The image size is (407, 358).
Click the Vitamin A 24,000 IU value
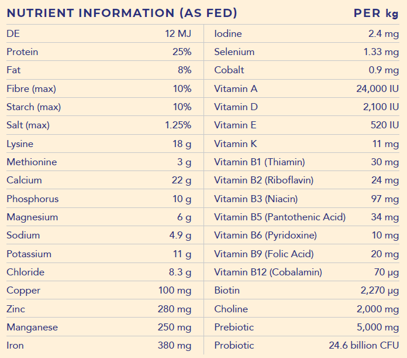click(377, 89)
